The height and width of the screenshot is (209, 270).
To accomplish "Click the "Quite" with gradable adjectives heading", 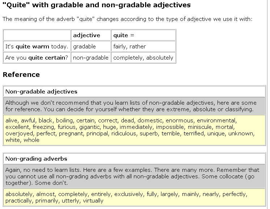I will coord(97,5).
